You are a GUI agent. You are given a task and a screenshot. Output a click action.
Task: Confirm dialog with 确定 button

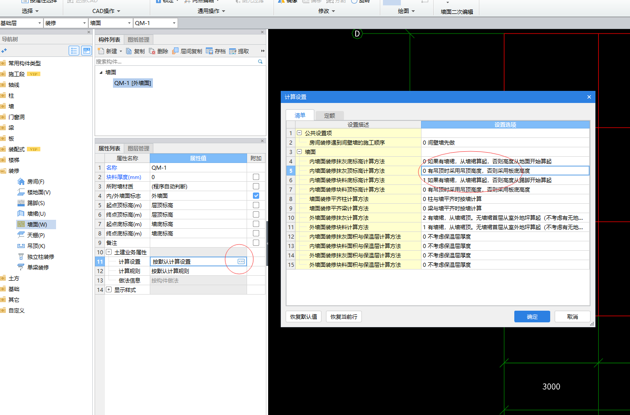[532, 317]
